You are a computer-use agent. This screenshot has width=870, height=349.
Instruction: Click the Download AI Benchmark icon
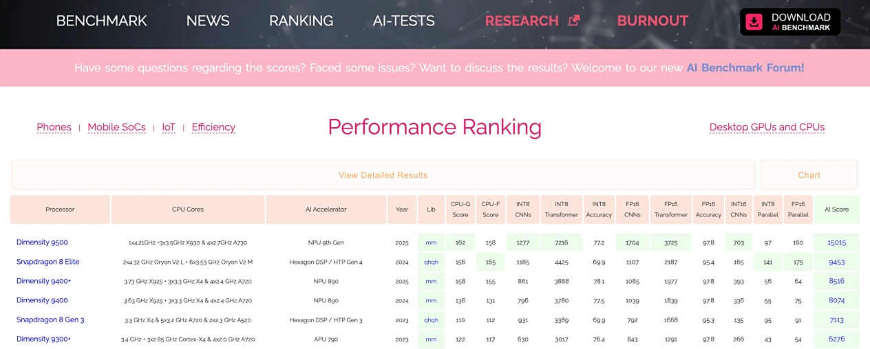point(754,22)
